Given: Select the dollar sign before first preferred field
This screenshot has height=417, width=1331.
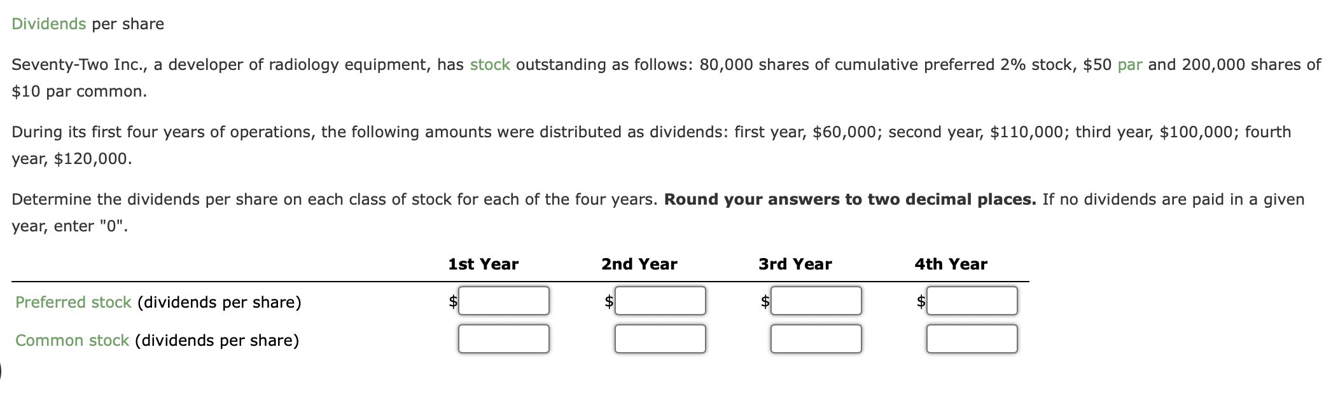Looking at the screenshot, I should point(452,301).
